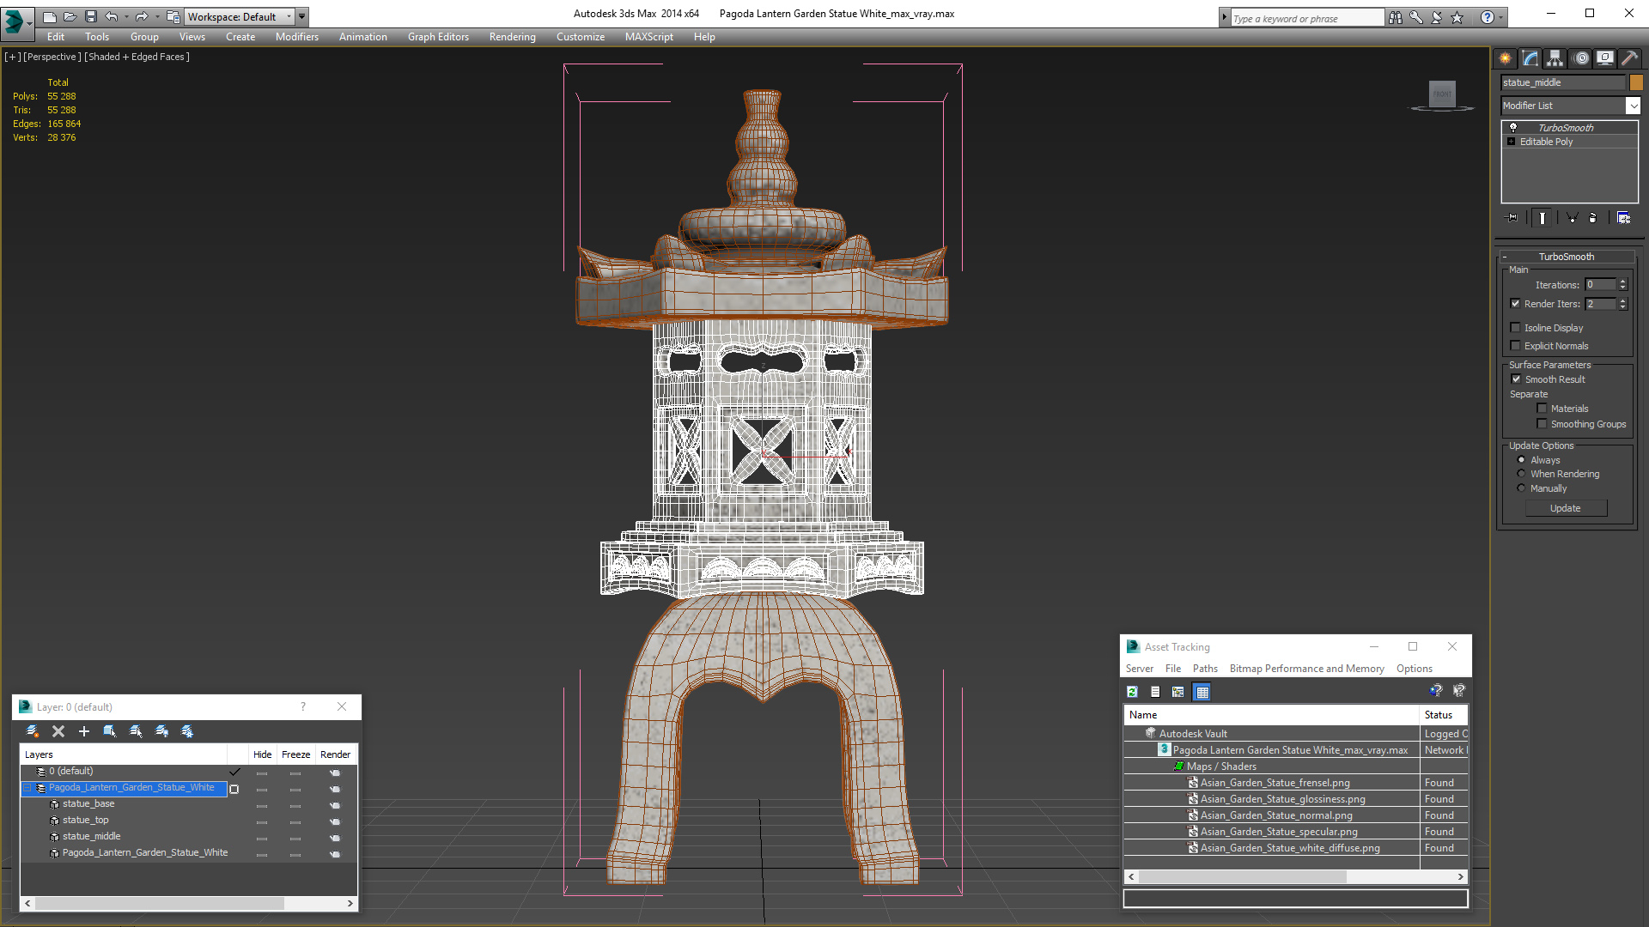
Task: Toggle the Render Iters checkbox
Action: click(1516, 304)
